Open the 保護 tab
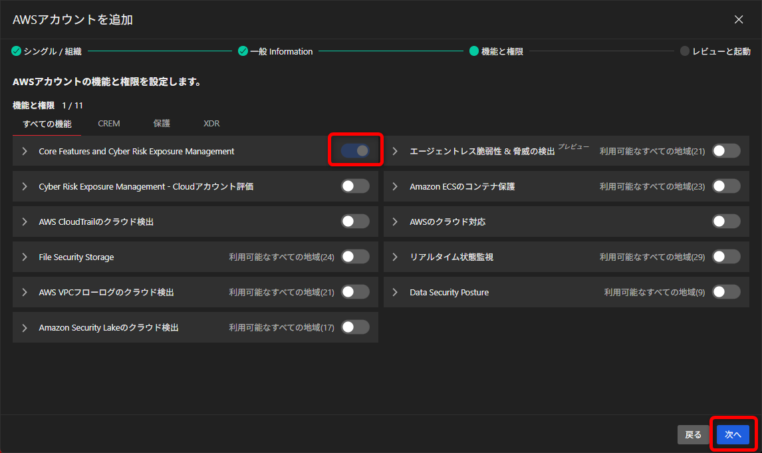This screenshot has width=762, height=453. point(162,124)
